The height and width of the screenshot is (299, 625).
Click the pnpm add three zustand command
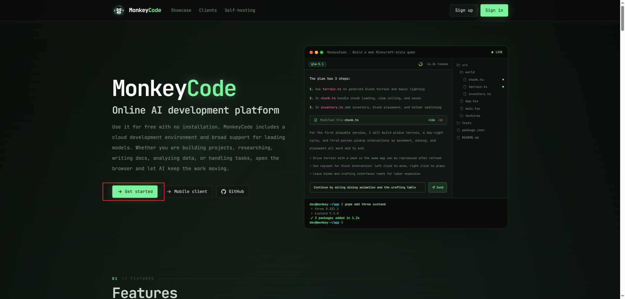coord(365,204)
